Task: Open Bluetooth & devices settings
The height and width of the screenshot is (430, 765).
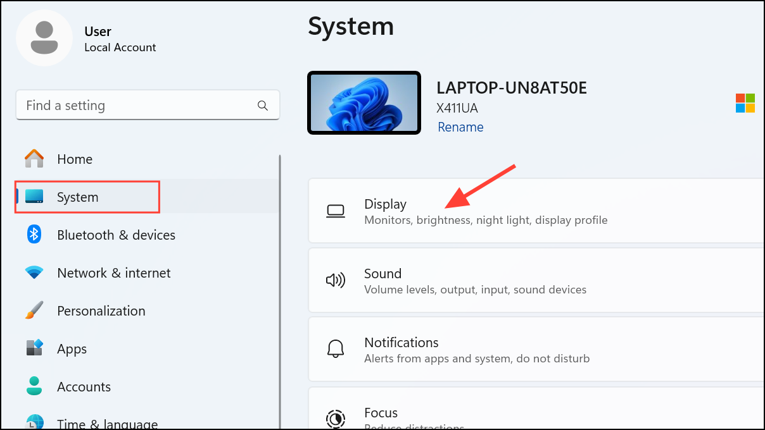Action: point(33,235)
